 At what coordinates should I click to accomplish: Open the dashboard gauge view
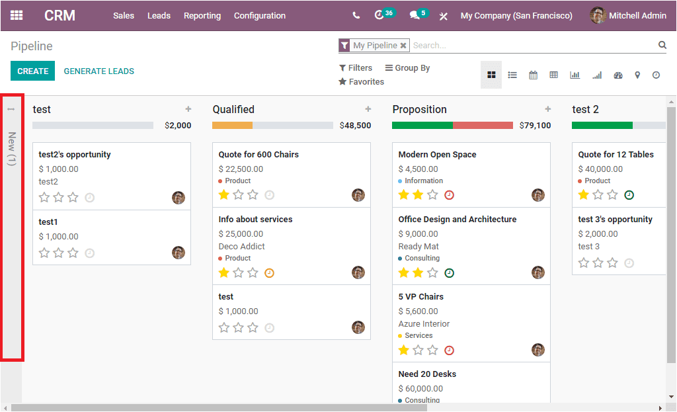617,75
